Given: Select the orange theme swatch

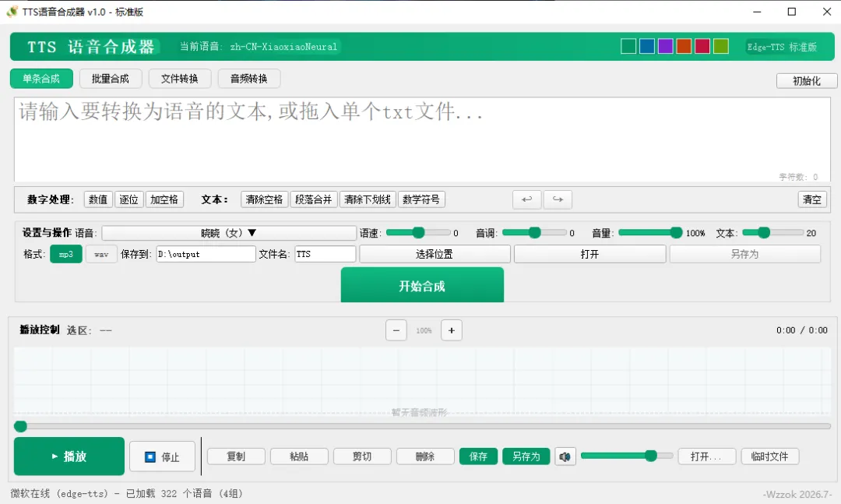Looking at the screenshot, I should click(684, 47).
